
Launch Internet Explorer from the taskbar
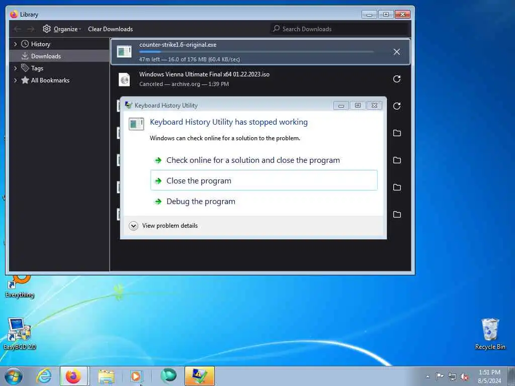tap(44, 376)
